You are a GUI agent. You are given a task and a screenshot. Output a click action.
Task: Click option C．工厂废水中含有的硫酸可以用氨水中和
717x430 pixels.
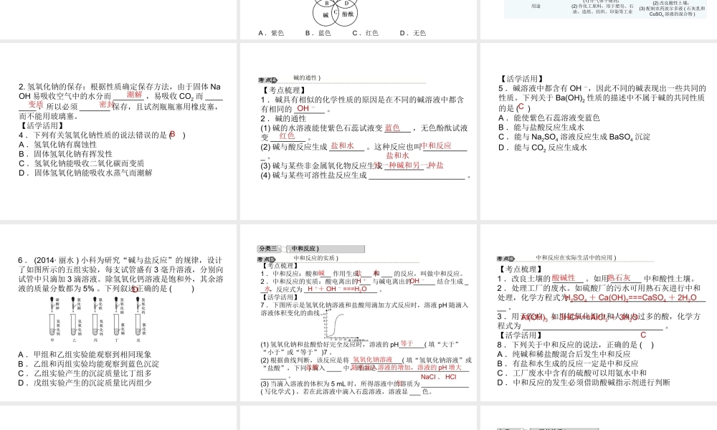click(x=571, y=373)
